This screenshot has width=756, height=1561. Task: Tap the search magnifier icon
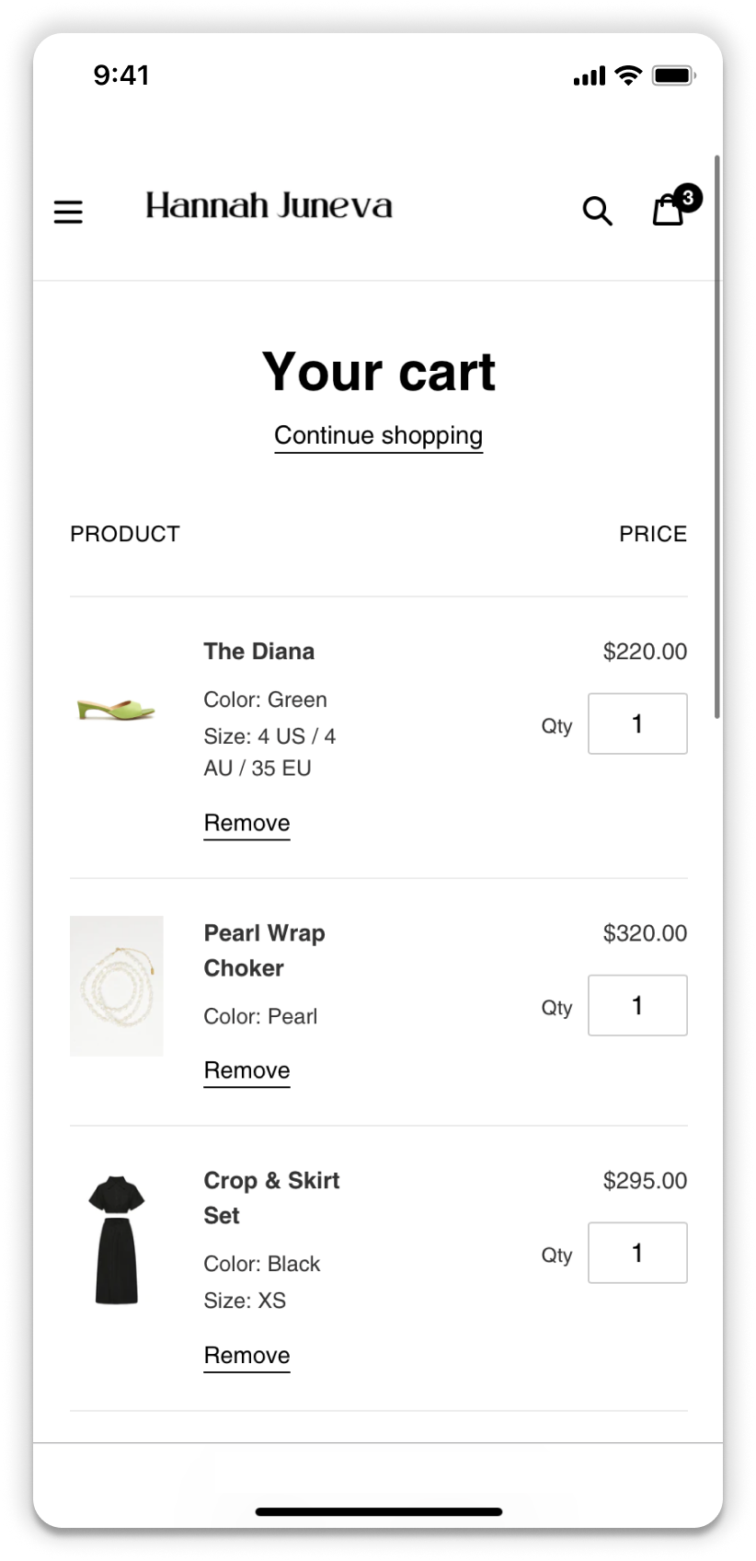(597, 211)
